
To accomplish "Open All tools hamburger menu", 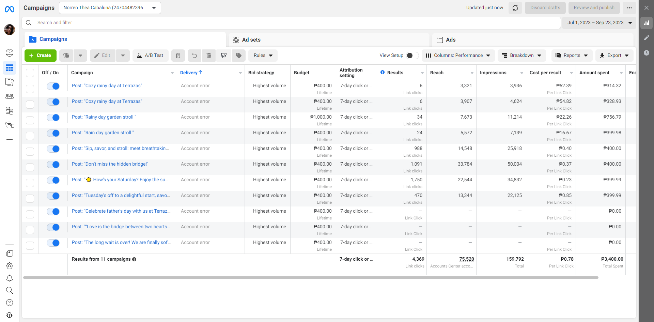I will (10, 140).
